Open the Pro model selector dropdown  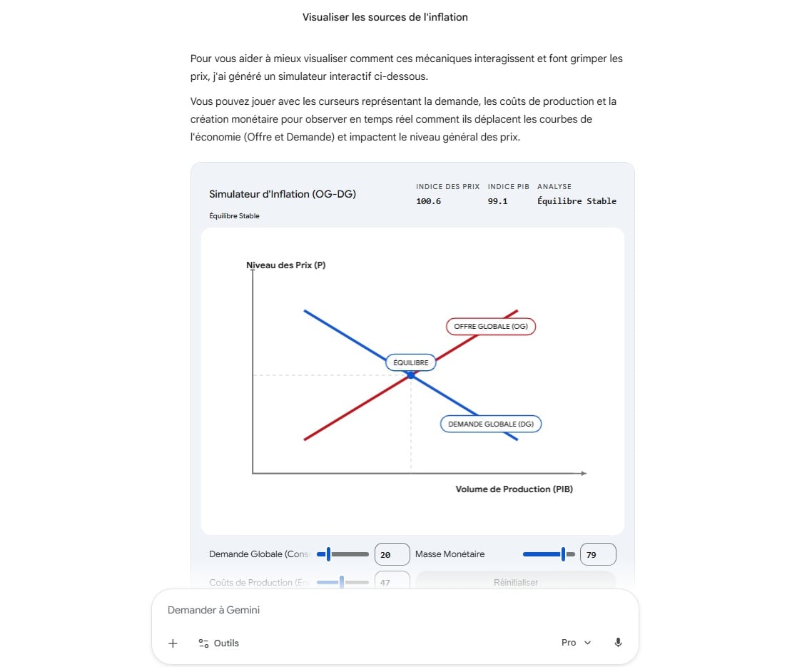coord(577,643)
